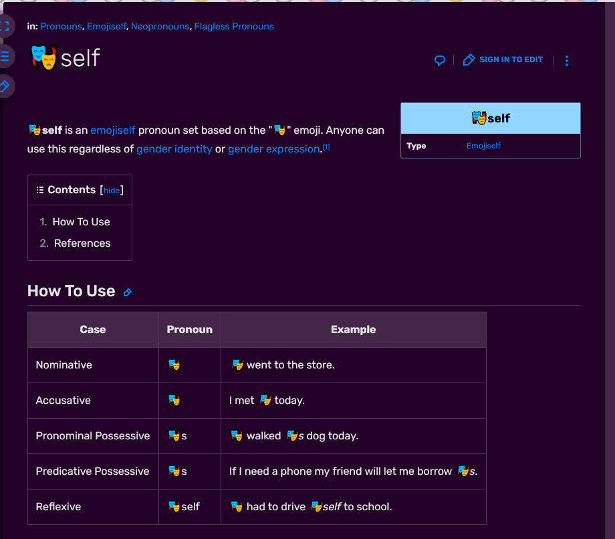Follow the gender identity link
The height and width of the screenshot is (539, 615).
[x=174, y=149]
